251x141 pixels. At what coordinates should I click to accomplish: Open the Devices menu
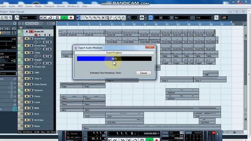coord(61,6)
